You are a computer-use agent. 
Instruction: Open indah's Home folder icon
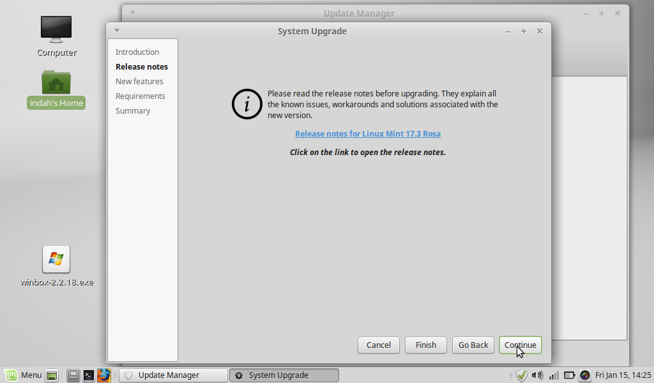coord(56,82)
